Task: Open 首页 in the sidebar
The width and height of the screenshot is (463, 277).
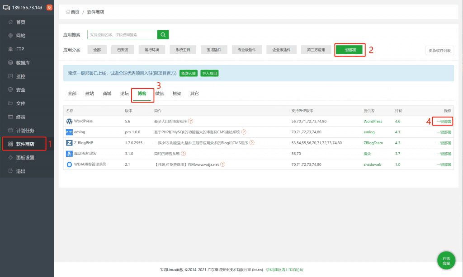Action: coord(20,22)
